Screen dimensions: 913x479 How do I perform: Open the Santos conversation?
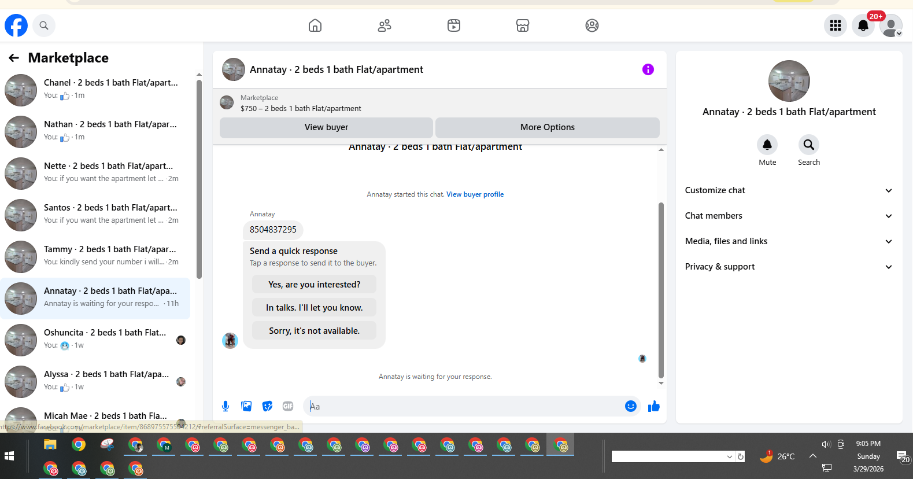(x=95, y=215)
